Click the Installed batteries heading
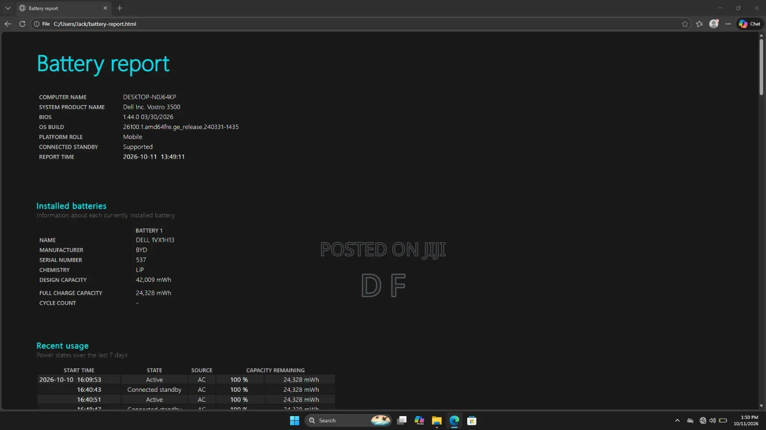The height and width of the screenshot is (430, 766). coord(71,206)
